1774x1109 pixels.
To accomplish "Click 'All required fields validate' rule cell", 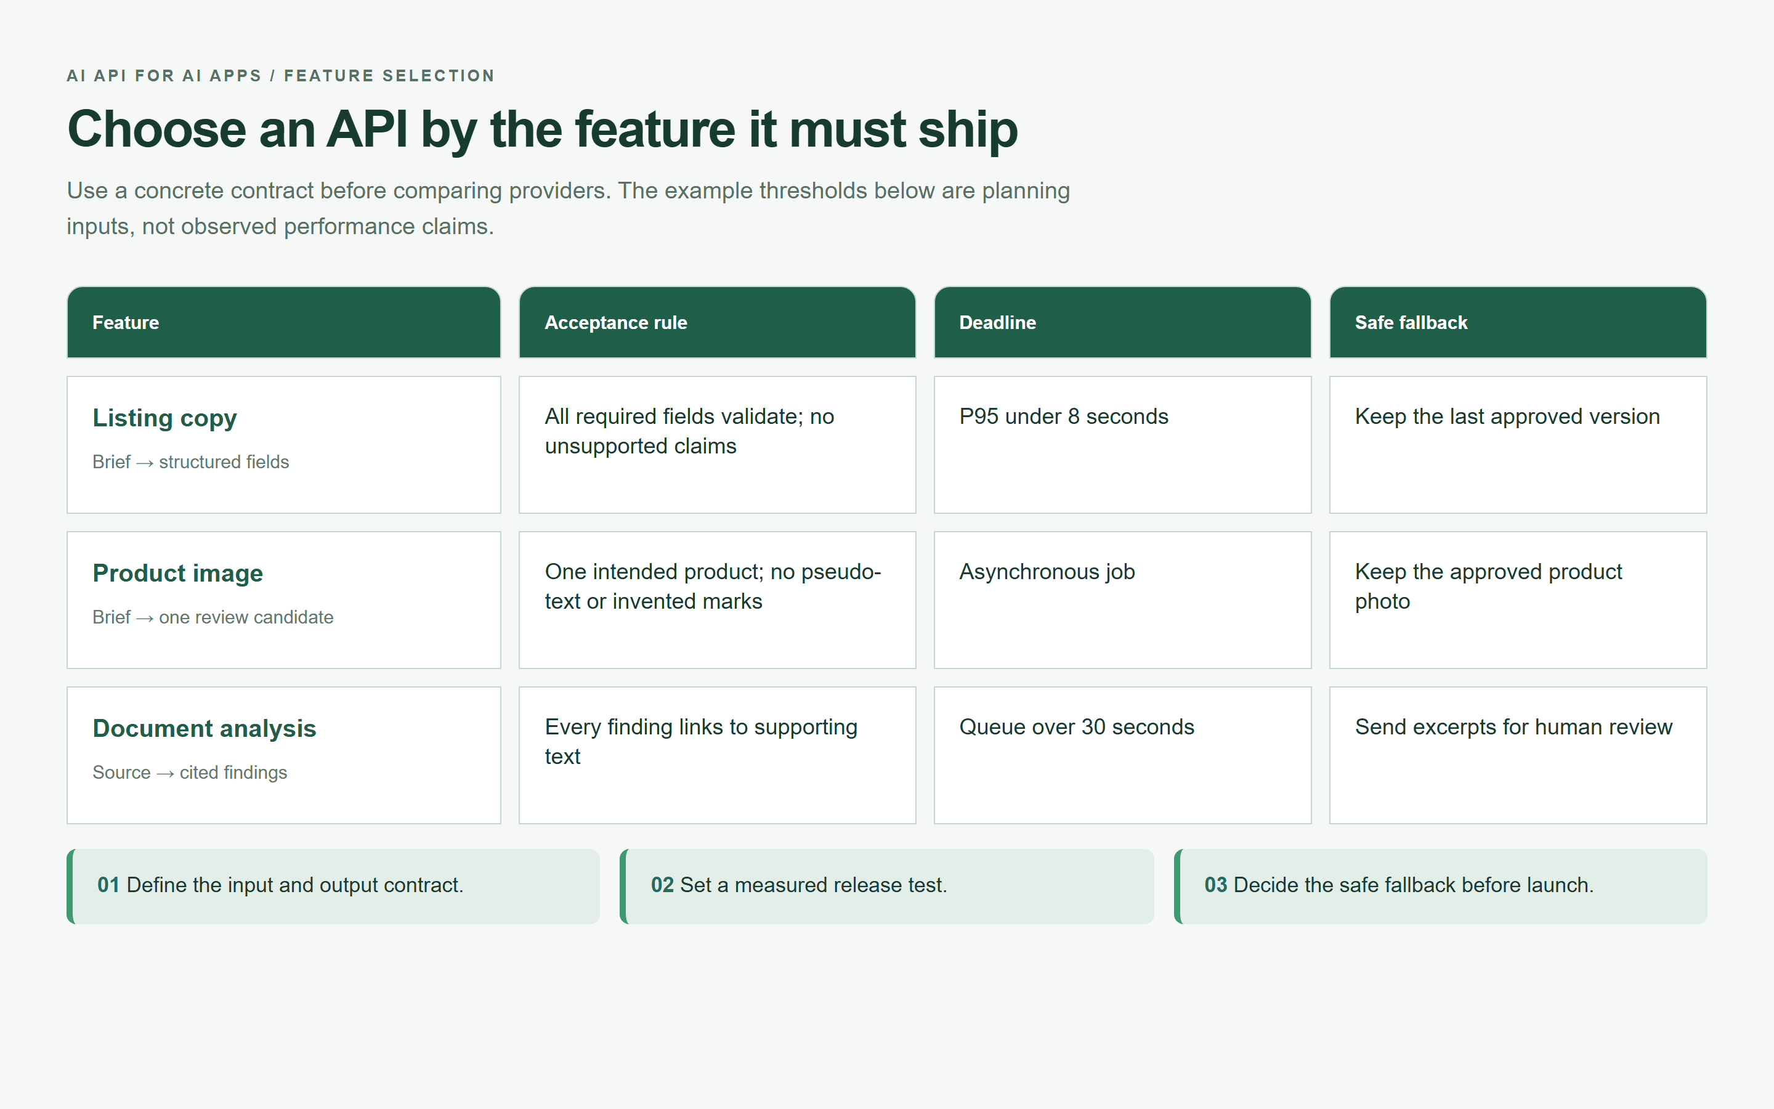I will tap(717, 445).
